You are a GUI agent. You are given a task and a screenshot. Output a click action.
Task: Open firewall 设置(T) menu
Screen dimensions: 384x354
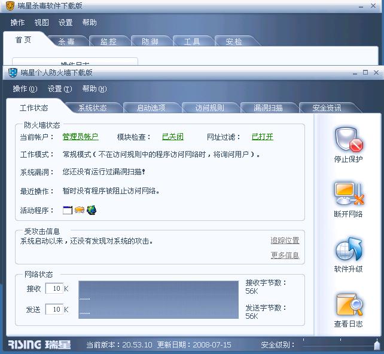coord(60,89)
